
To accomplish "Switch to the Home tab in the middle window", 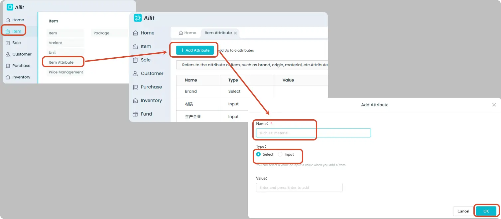I will [x=188, y=33].
